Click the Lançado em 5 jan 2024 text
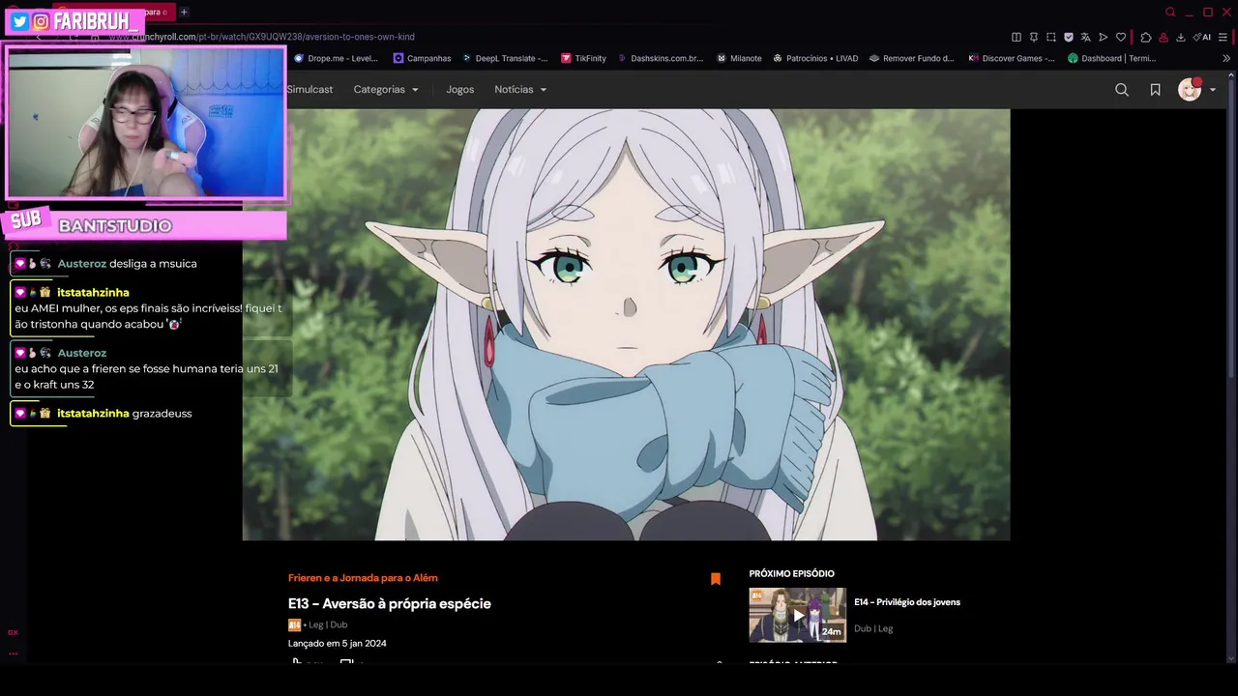Image resolution: width=1238 pixels, height=696 pixels. [337, 644]
